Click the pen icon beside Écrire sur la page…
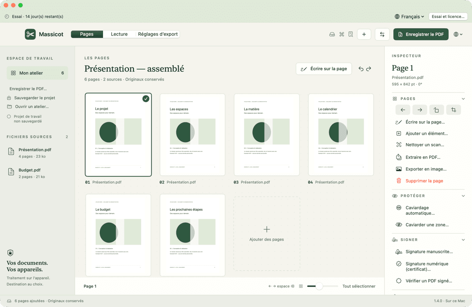 pyautogui.click(x=399, y=122)
